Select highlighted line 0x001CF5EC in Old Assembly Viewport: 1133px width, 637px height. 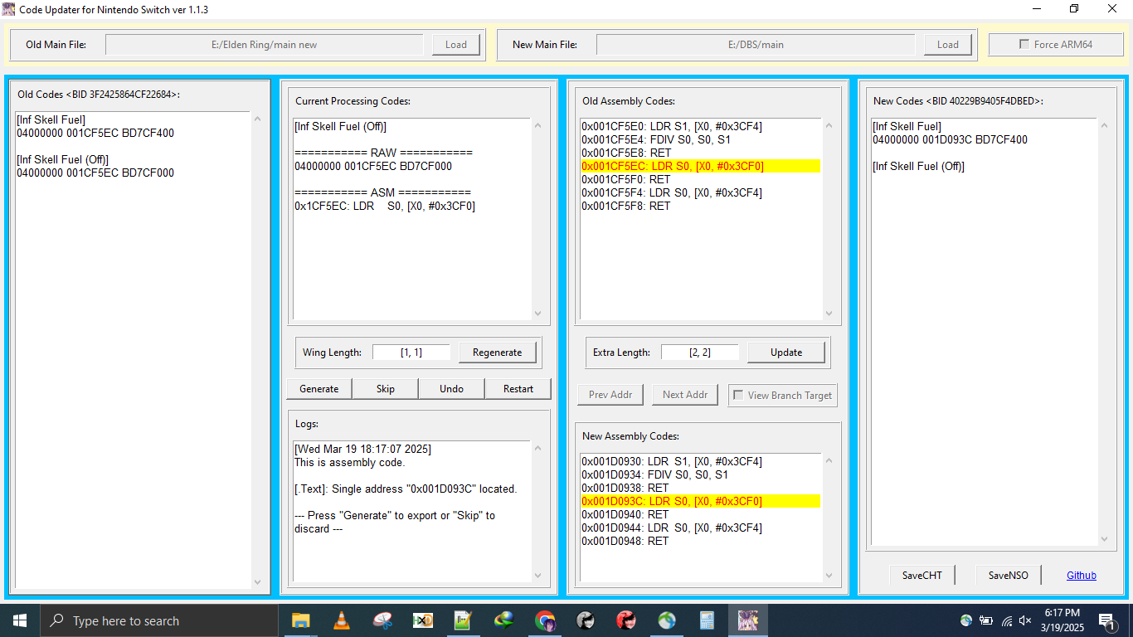pos(701,166)
